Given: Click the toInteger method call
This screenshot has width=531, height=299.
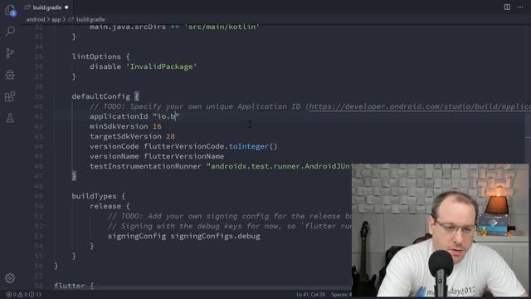Looking at the screenshot, I should click(249, 146).
